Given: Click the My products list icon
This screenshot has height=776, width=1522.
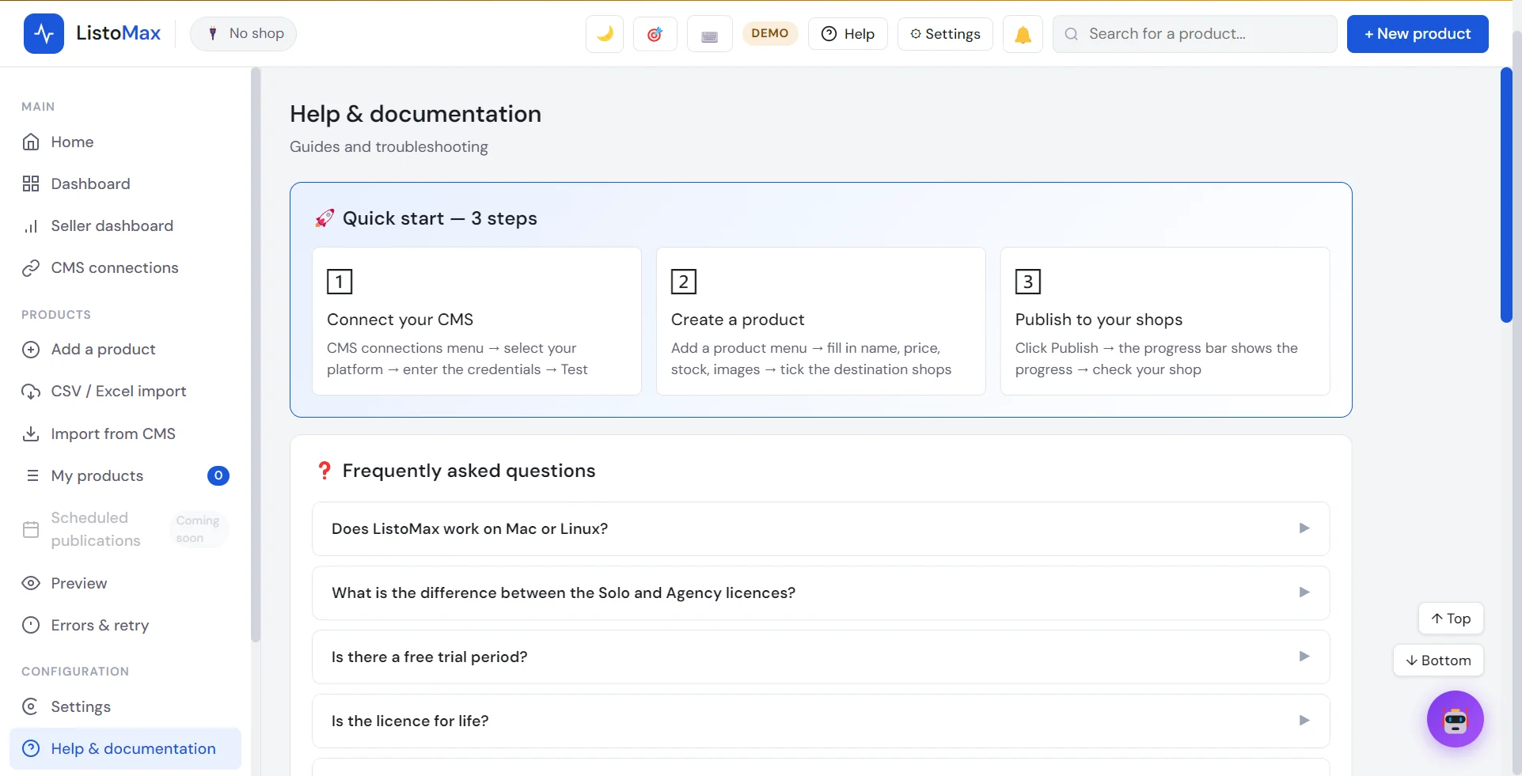Looking at the screenshot, I should tap(32, 475).
